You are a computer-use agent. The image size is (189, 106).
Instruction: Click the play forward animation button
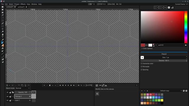68,85
